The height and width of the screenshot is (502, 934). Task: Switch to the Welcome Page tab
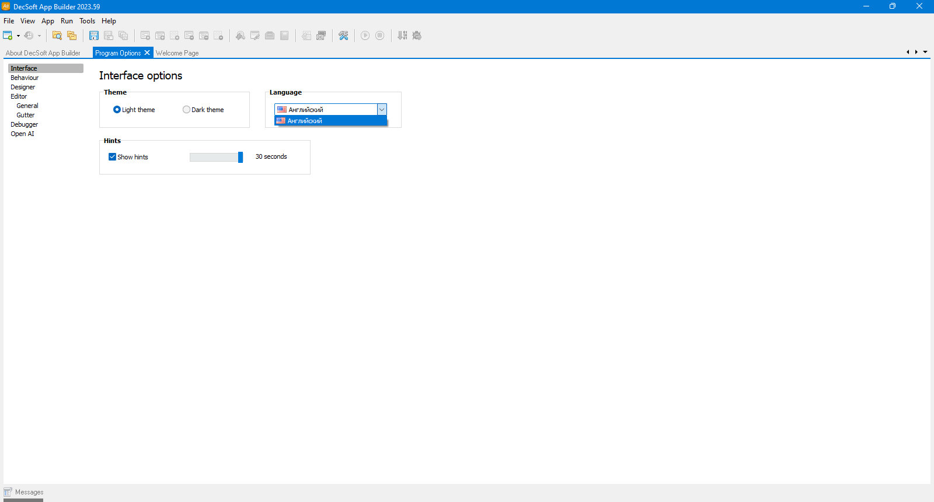177,53
